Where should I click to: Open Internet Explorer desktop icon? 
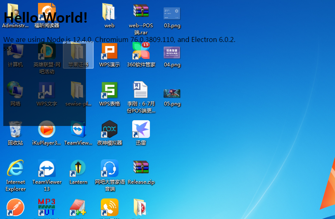point(15,176)
